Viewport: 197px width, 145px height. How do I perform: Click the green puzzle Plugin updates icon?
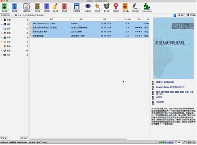pos(147,6)
